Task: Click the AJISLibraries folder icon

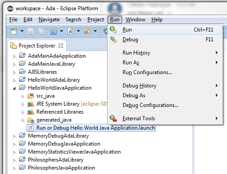Action: (x=22, y=71)
